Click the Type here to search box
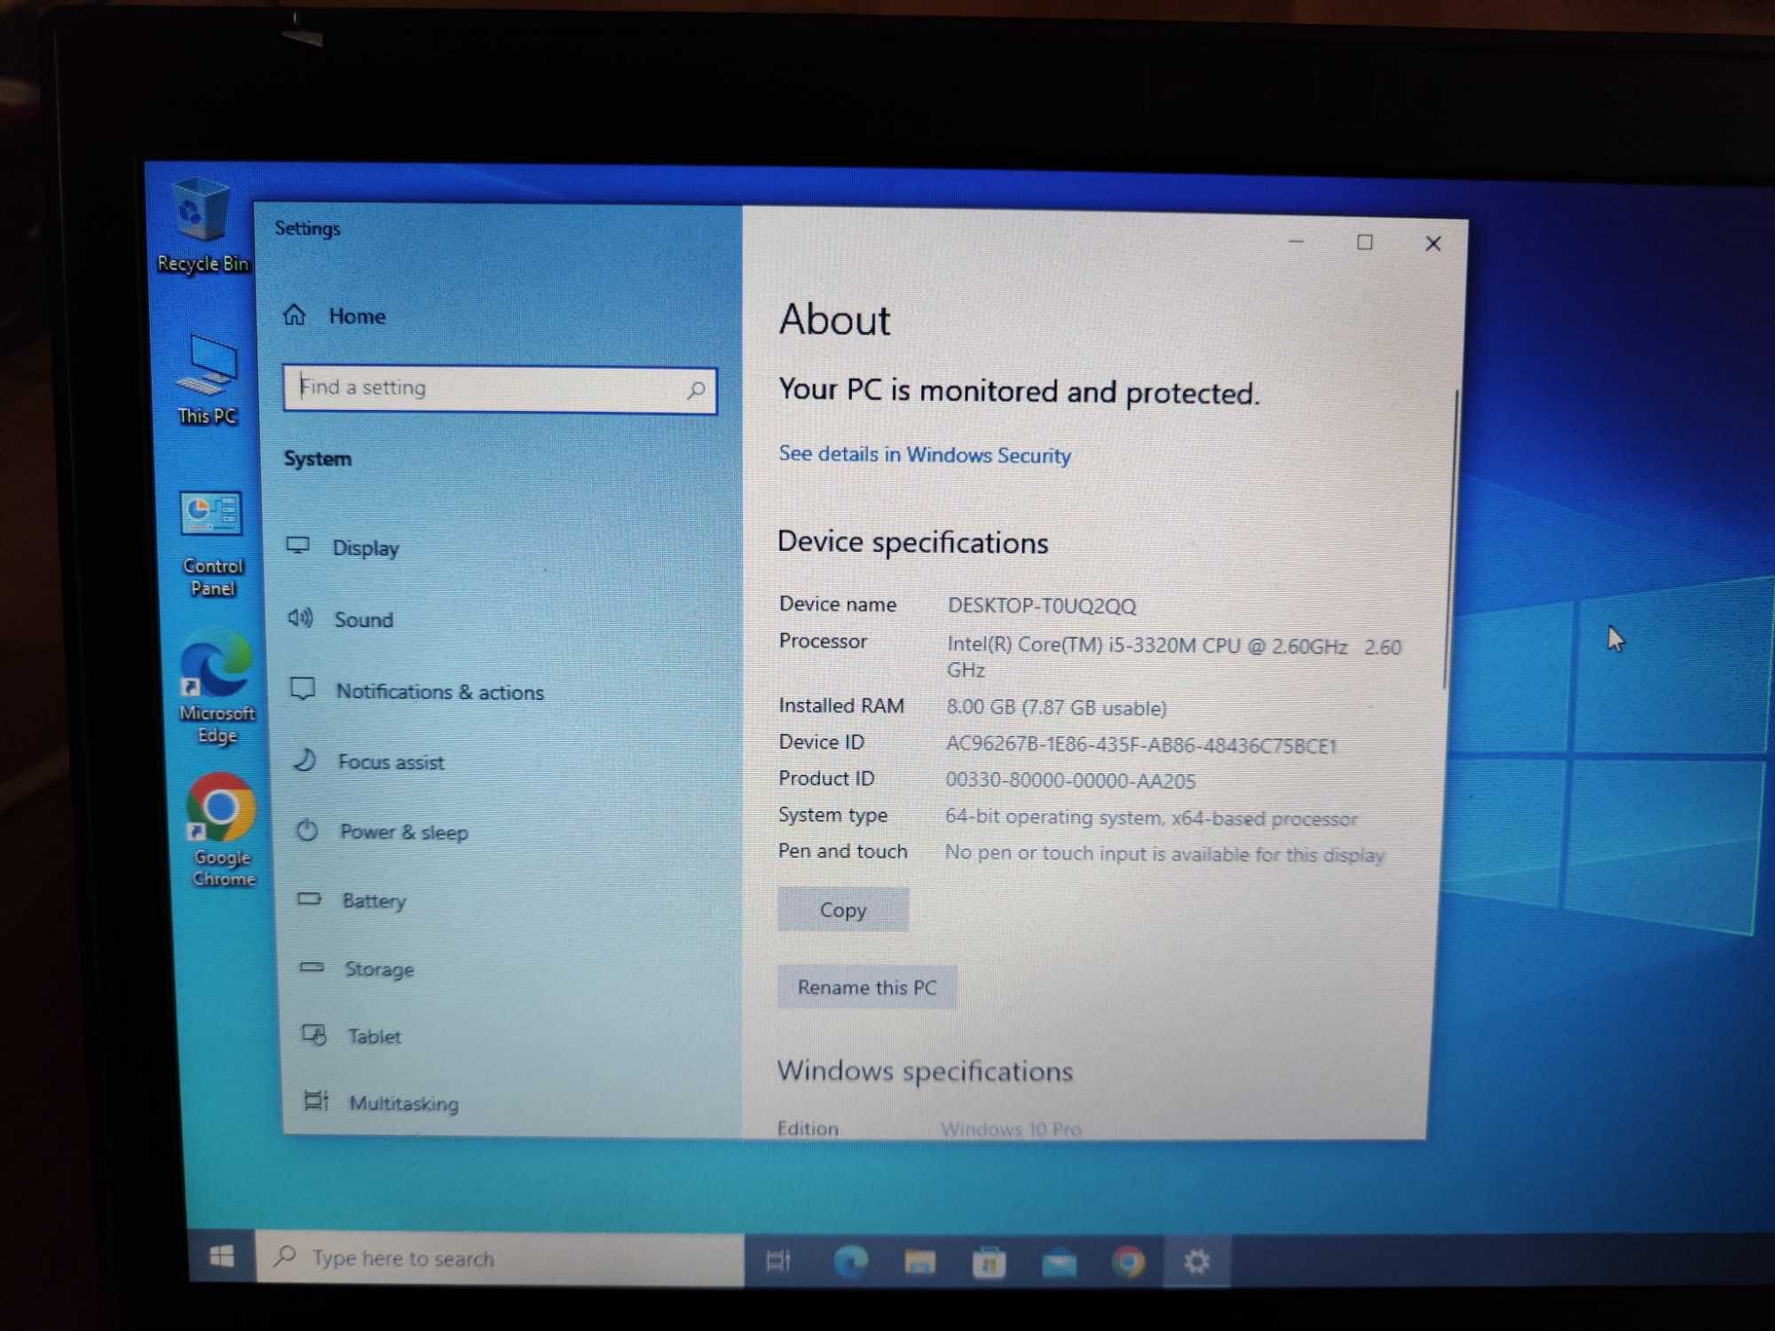 click(x=500, y=1258)
